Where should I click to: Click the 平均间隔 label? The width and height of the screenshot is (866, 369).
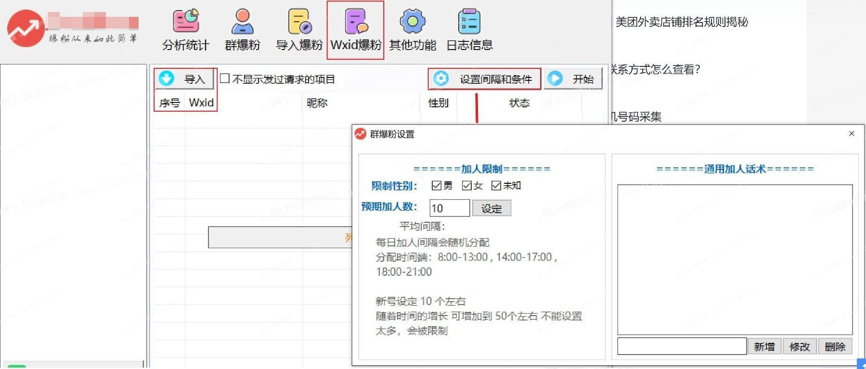(422, 226)
